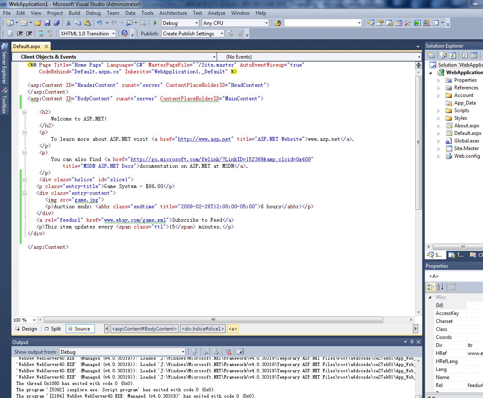Click the Navigate Backward icon

[x=130, y=23]
